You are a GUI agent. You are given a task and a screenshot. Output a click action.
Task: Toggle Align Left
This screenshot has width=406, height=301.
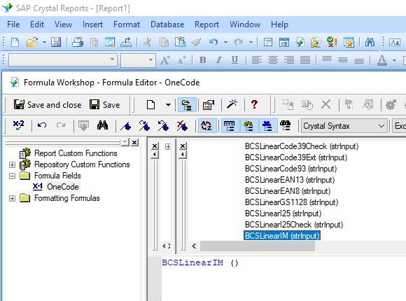[257, 59]
